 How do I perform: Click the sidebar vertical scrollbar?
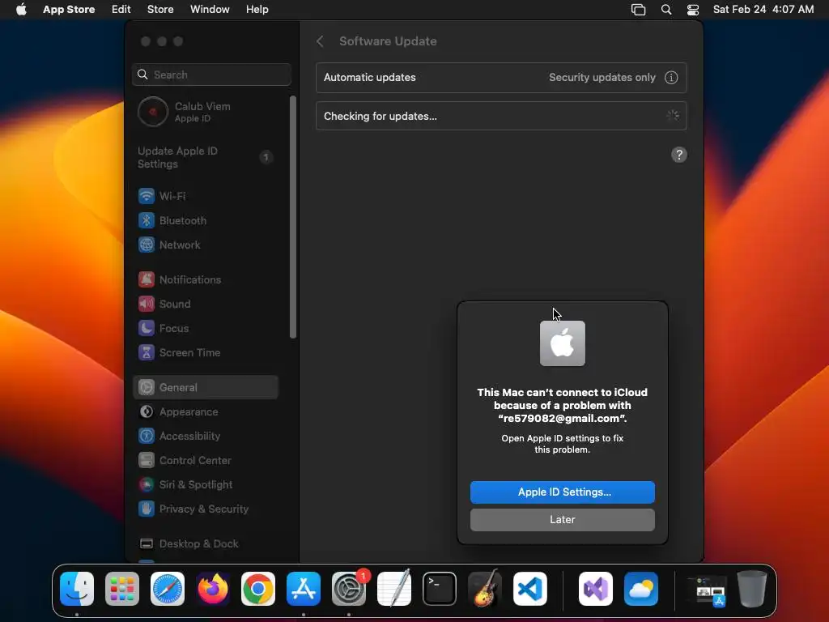pos(293,217)
